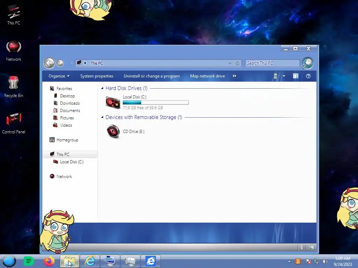Click the Forward navigation arrow
The height and width of the screenshot is (268, 358).
coord(60,63)
